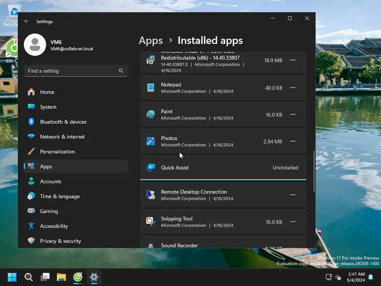Click the Visual C++ Redistributable icon
Viewport: 381px width, 286px height.
151,60
